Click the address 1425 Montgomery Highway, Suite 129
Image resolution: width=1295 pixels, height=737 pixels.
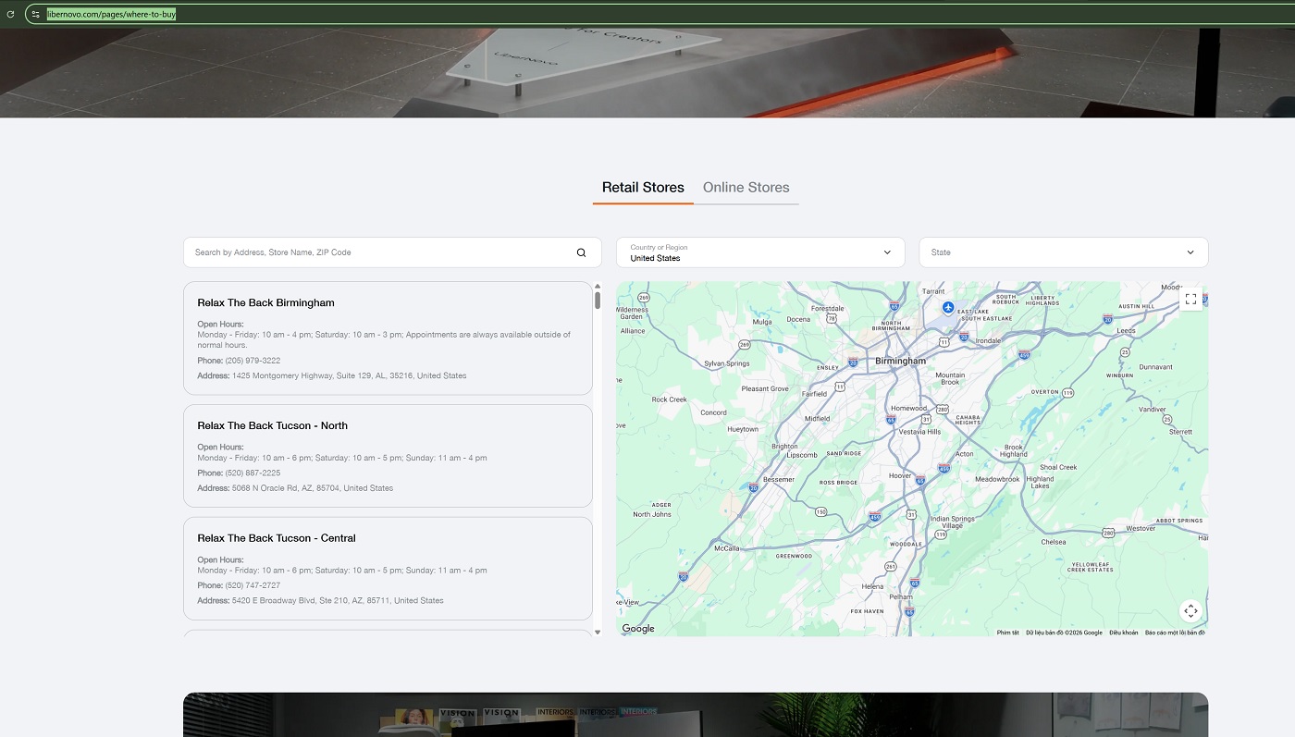pos(349,376)
